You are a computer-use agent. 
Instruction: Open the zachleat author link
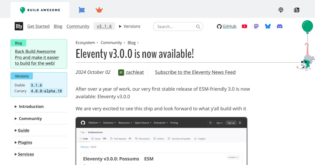point(135,72)
